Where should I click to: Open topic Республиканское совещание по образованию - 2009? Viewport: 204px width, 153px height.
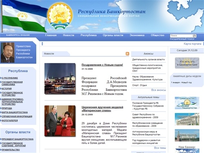[x=147, y=124]
